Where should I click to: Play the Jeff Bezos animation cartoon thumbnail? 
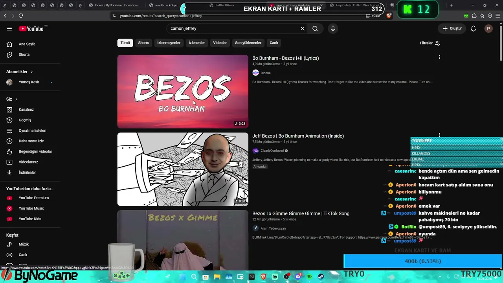183,169
